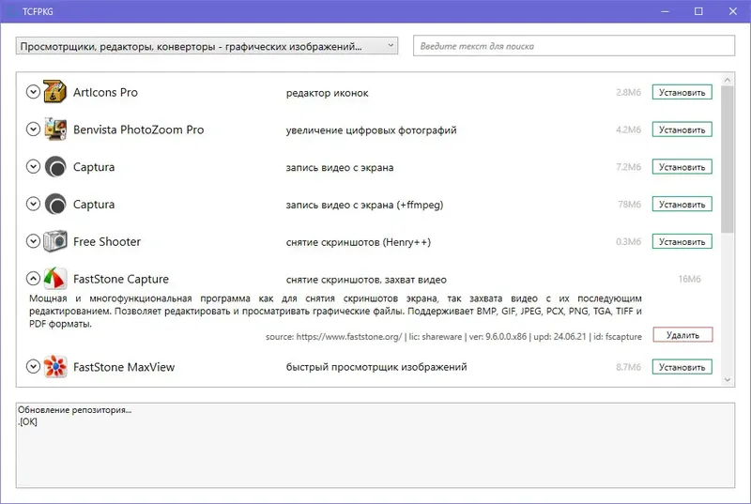Screen dimensions: 751x504
Task: Install Free Shooter
Action: pos(682,241)
